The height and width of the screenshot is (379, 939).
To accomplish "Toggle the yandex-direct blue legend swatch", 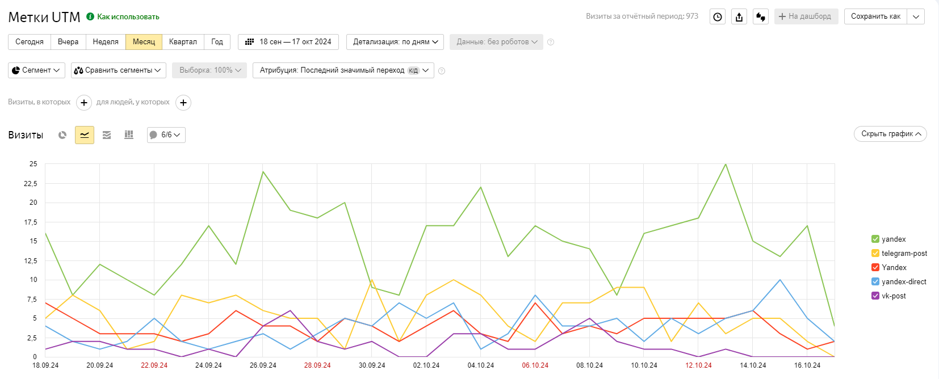I will [875, 281].
